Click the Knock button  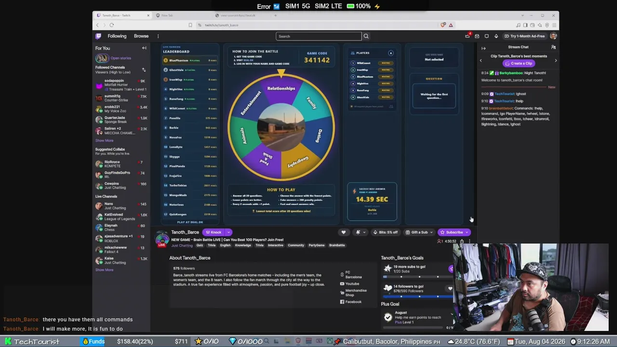point(214,232)
